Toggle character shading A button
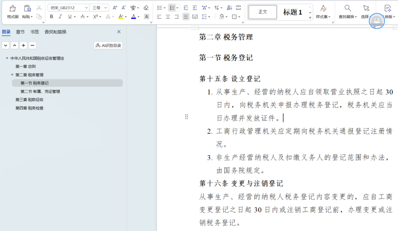 click(146, 17)
